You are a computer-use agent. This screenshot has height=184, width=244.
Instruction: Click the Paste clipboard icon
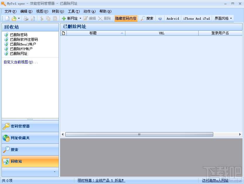[x=55, y=18]
